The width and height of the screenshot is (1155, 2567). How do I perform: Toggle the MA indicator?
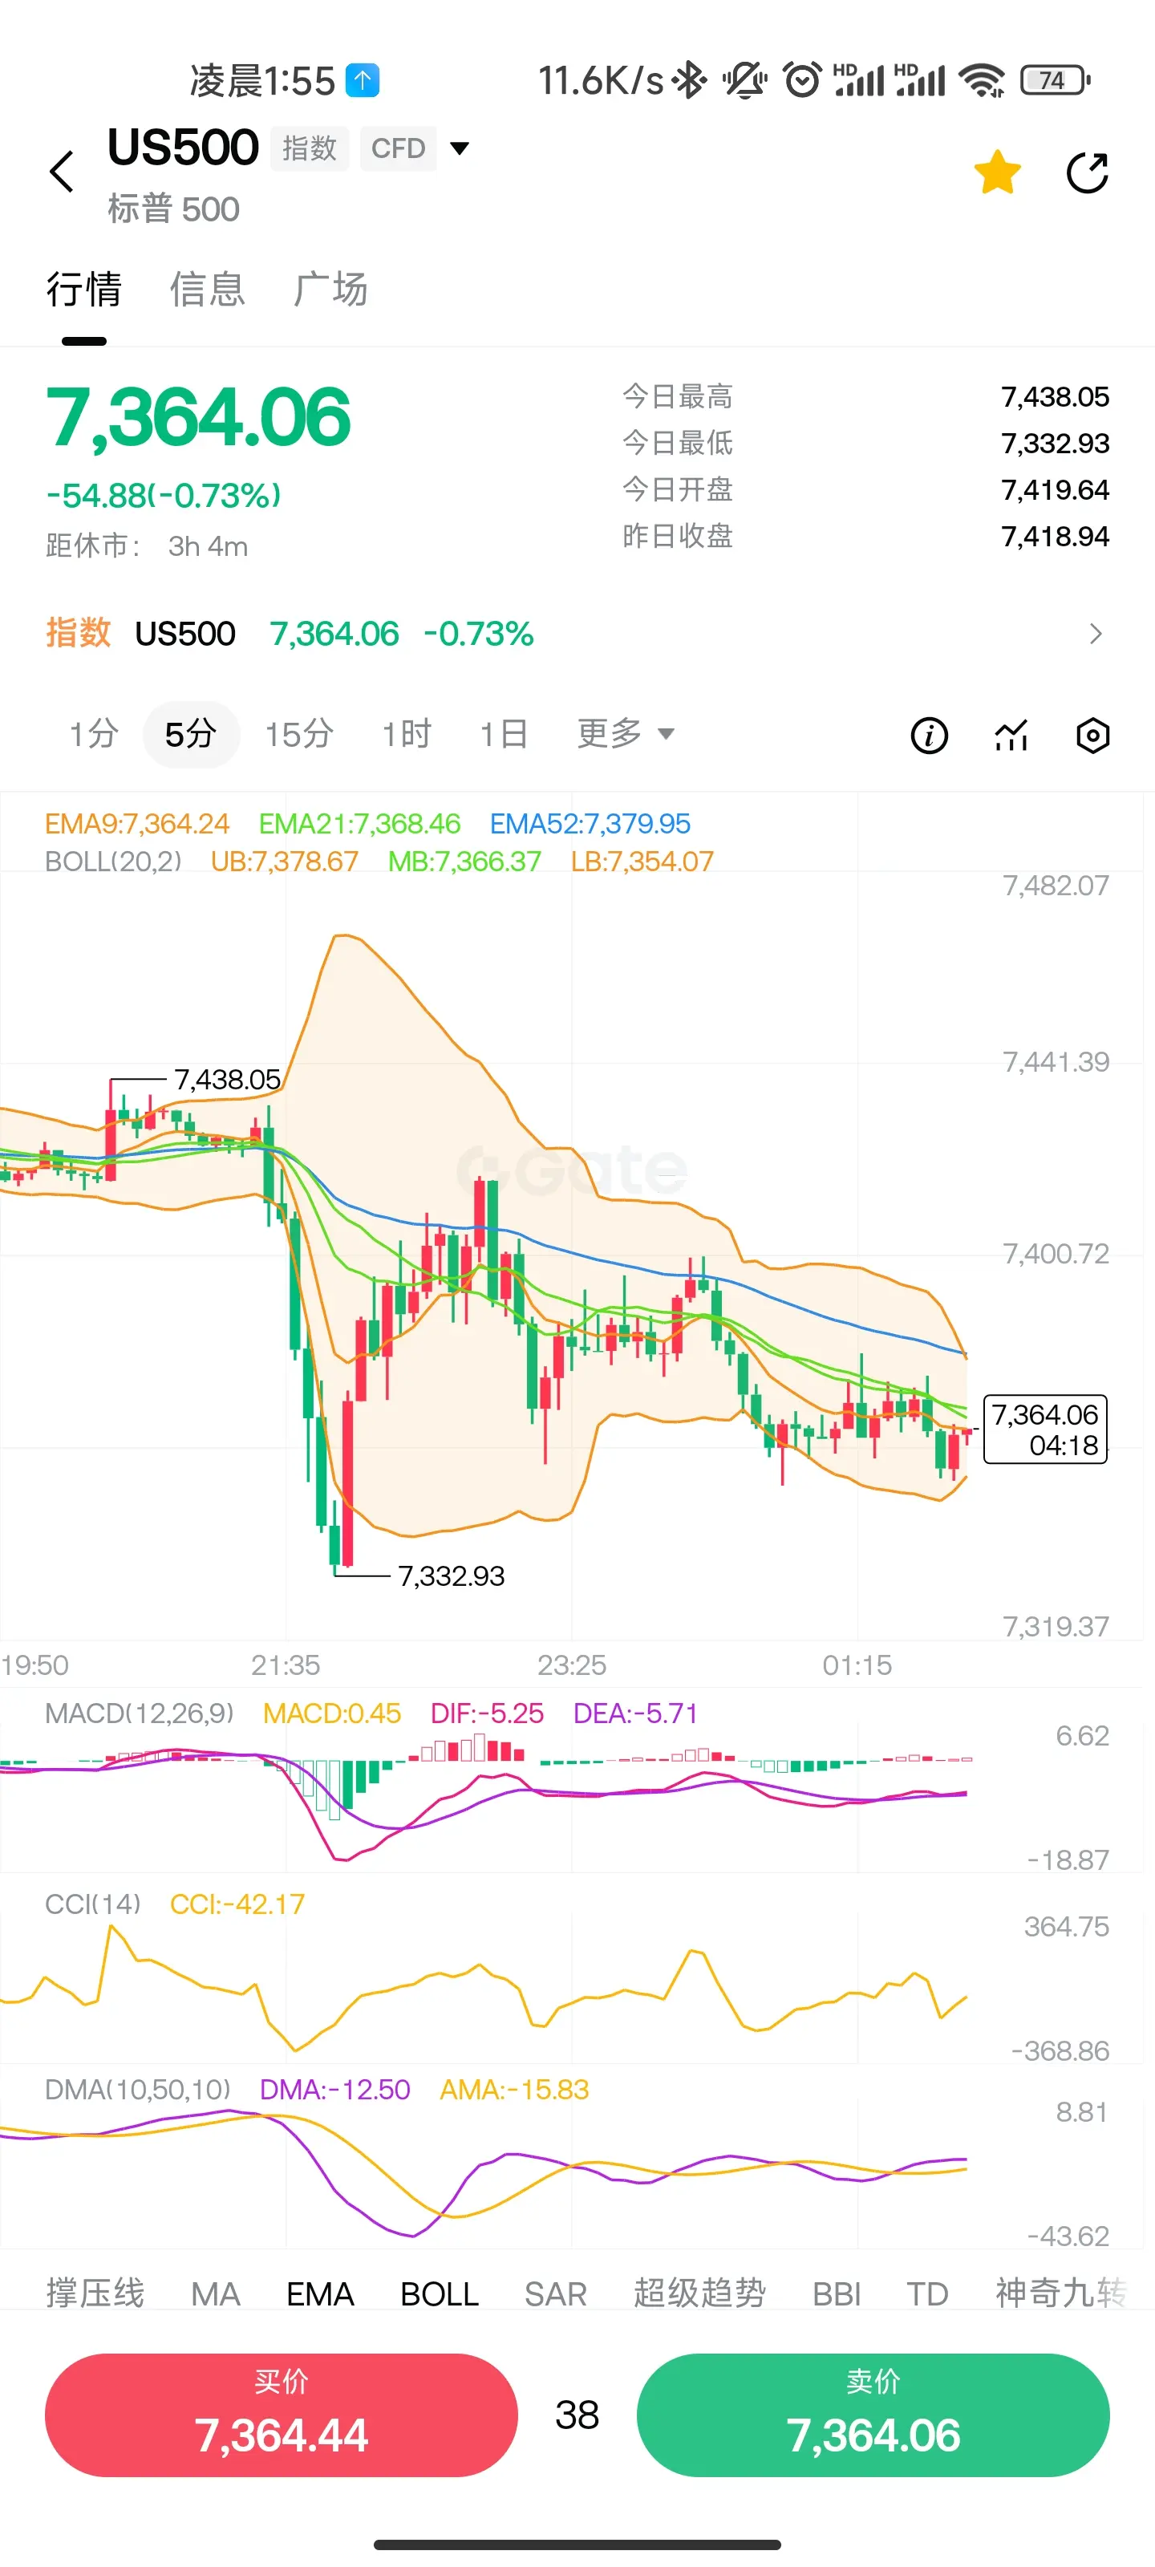pos(215,2293)
